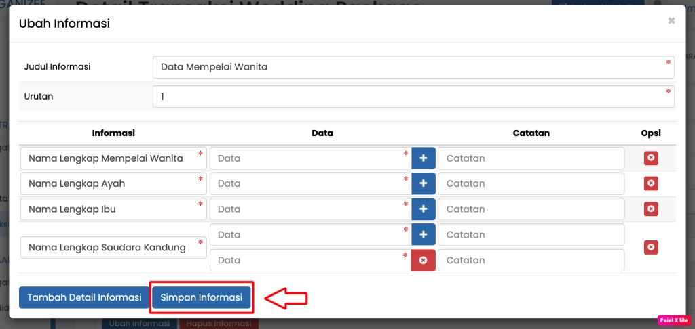695x329 pixels.
Task: Click Data field in Nama Lengkap Ibu row
Action: tap(309, 209)
